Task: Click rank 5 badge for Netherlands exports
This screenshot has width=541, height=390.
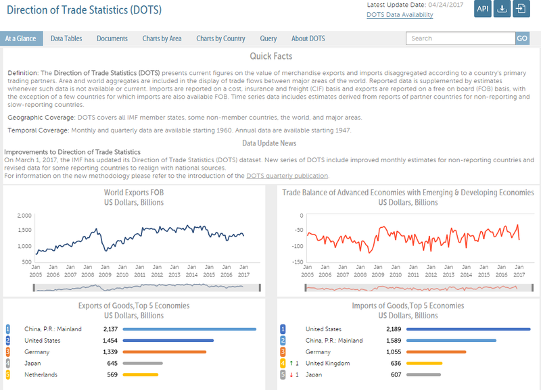Action: [x=8, y=374]
